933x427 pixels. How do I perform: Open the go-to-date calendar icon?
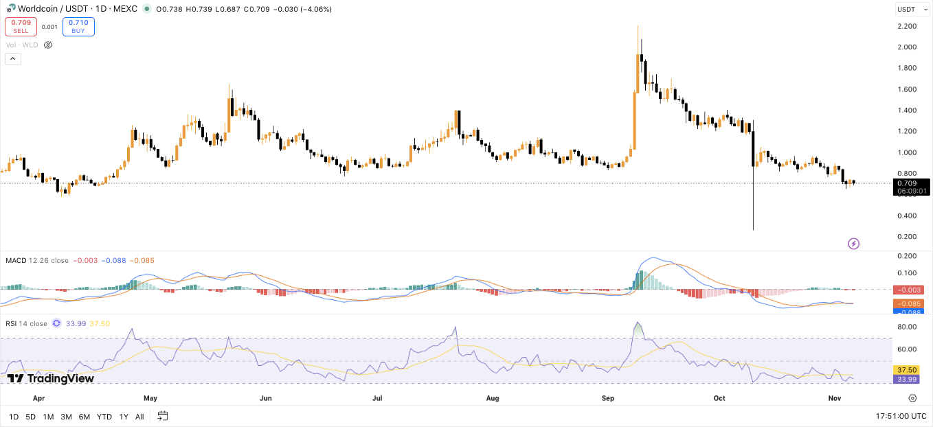163,416
